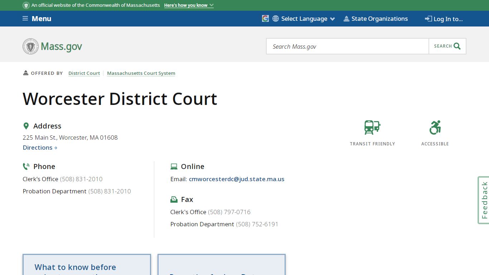
Task: Select the phone icon next to Phone heading
Action: (26, 166)
